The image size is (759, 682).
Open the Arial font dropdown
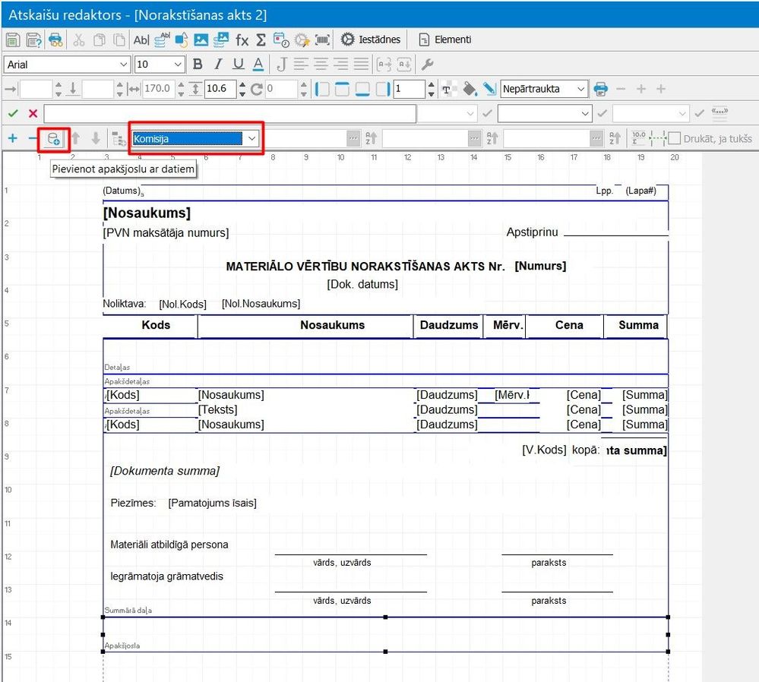(x=124, y=65)
